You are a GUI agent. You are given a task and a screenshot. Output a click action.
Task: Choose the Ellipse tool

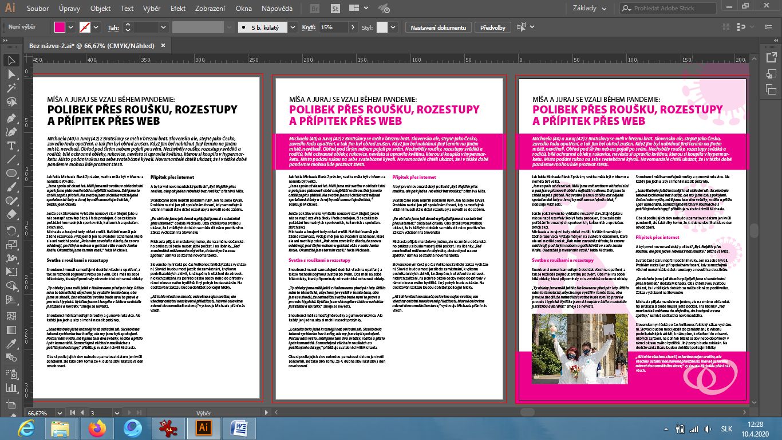click(11, 173)
